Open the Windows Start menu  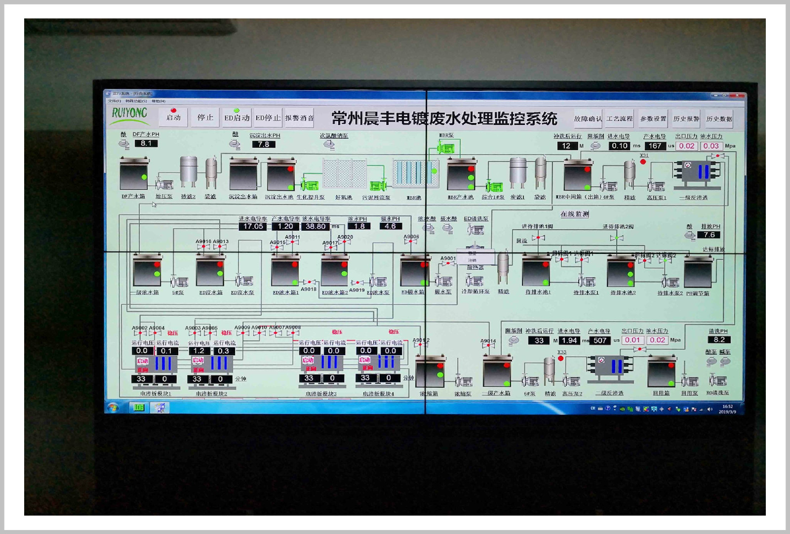click(114, 408)
